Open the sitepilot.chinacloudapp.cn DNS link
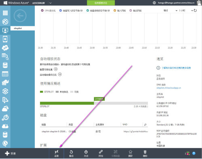202x159 pixels. (x=169, y=88)
